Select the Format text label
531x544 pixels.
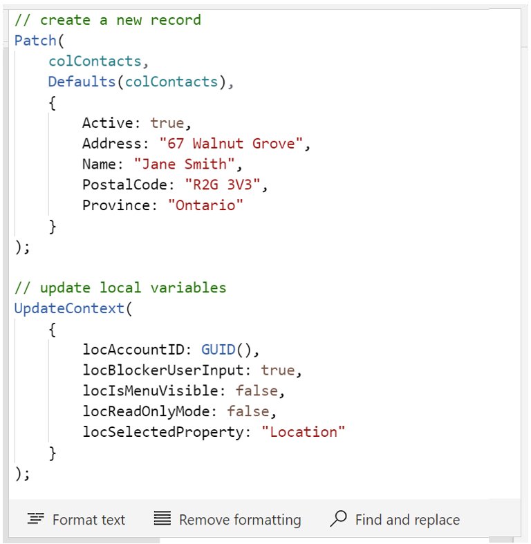pos(89,520)
